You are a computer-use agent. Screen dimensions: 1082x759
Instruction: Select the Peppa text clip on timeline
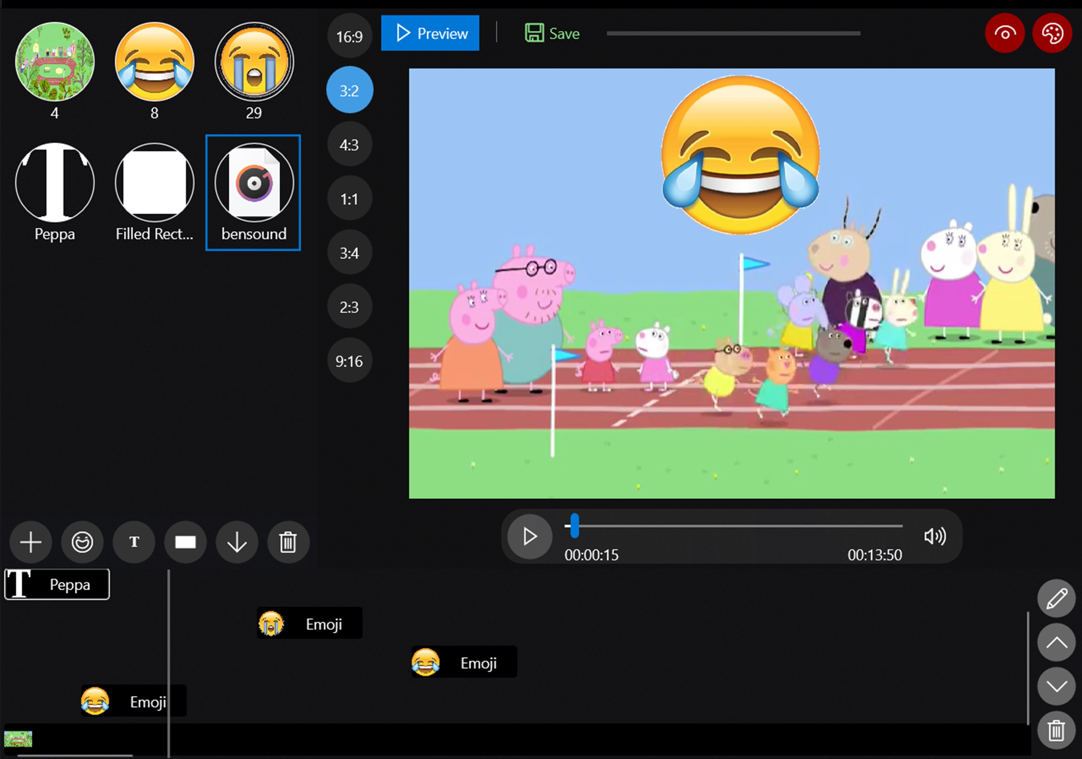click(x=57, y=584)
